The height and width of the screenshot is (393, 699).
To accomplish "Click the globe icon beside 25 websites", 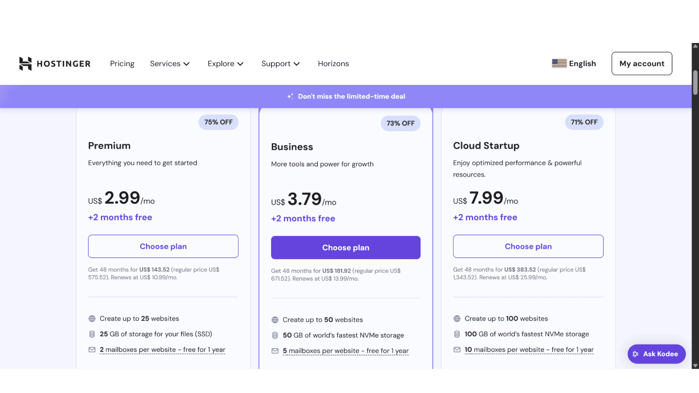I will coord(92,319).
